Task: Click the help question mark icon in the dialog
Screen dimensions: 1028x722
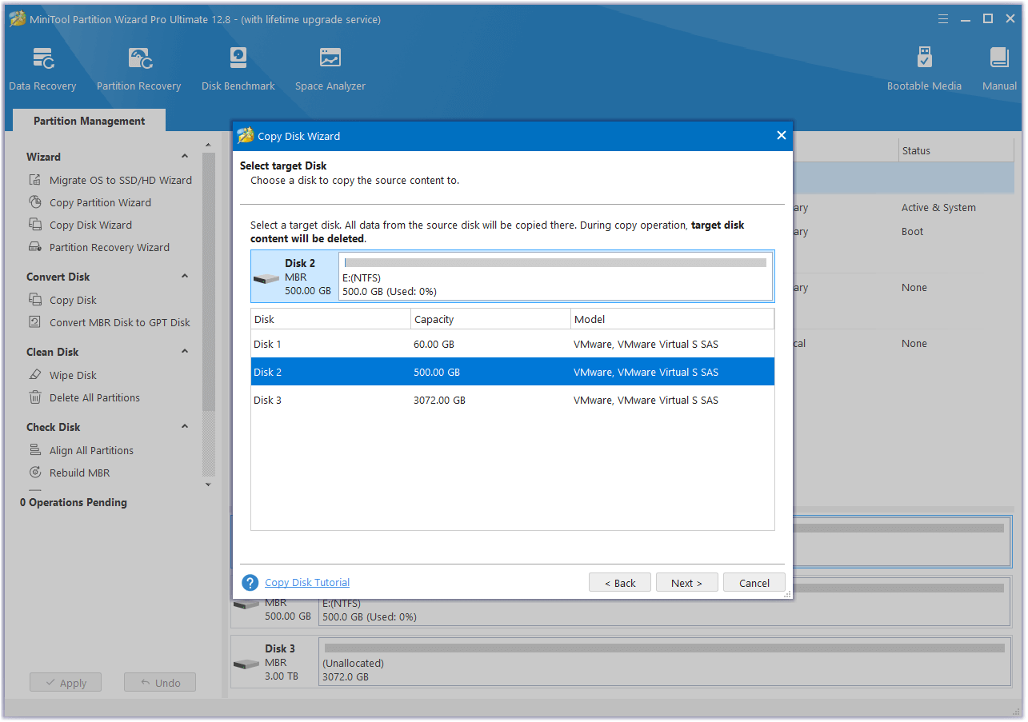Action: pyautogui.click(x=250, y=583)
